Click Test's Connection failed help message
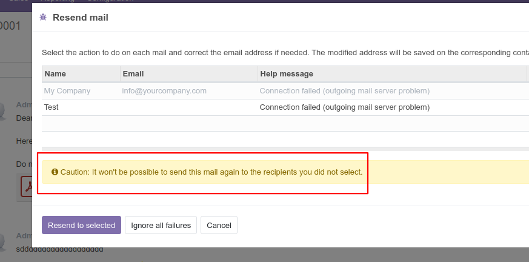529x262 pixels. coord(344,107)
